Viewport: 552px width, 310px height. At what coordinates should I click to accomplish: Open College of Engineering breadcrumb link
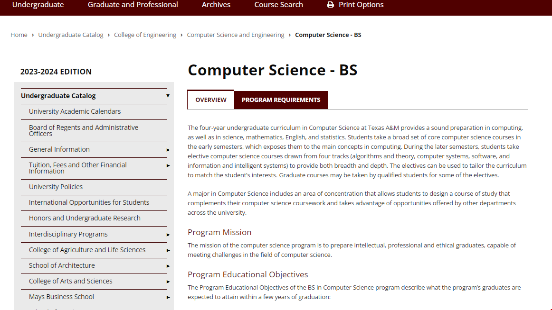point(145,35)
